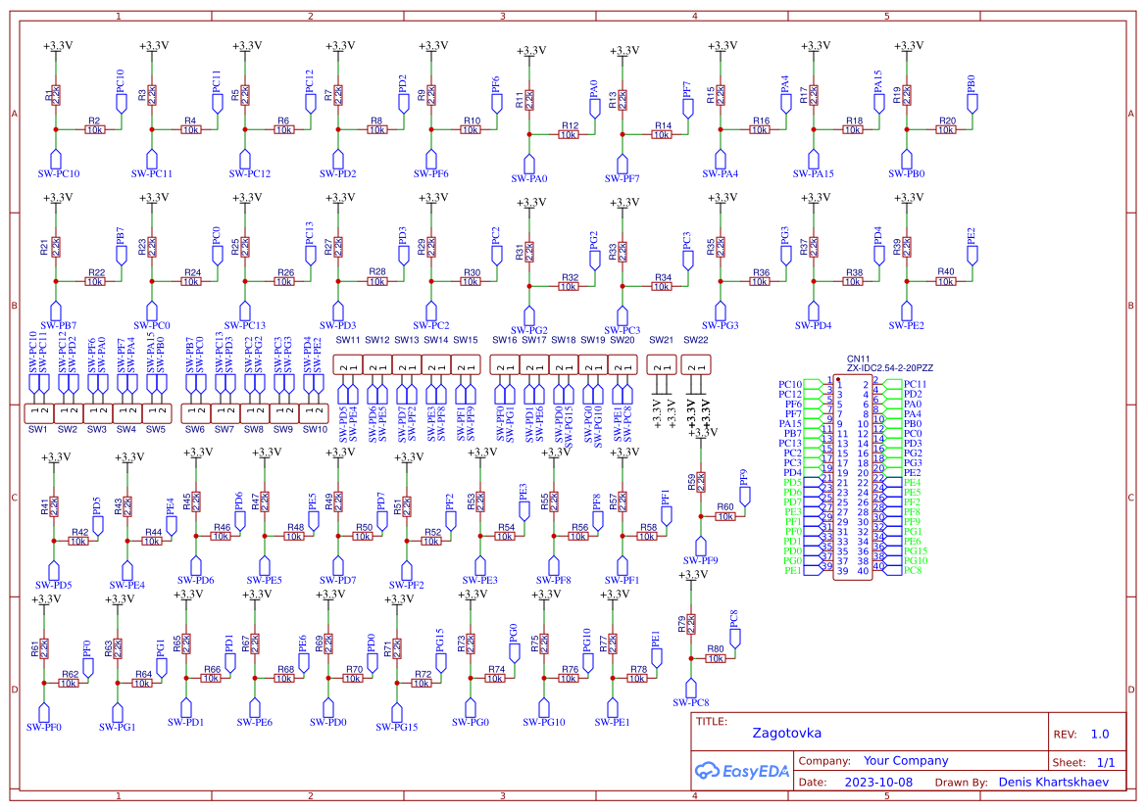The image size is (1146, 812).
Task: Select resistor R1 2.2k
Action: click(x=56, y=95)
